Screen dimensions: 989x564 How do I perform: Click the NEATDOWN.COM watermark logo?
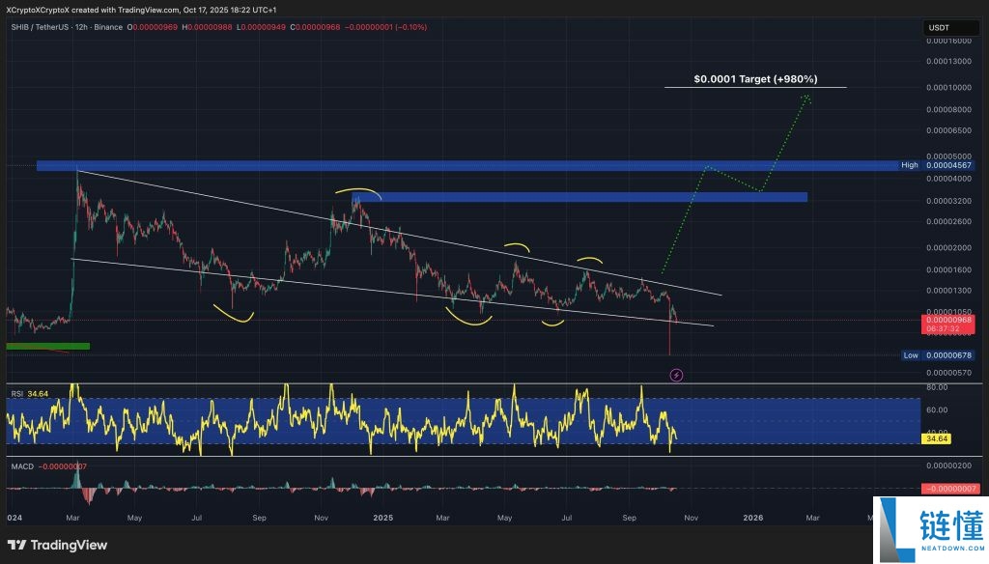(x=929, y=530)
